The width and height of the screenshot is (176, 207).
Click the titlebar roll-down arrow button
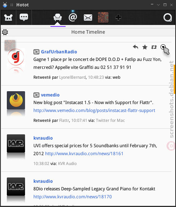point(158,5)
